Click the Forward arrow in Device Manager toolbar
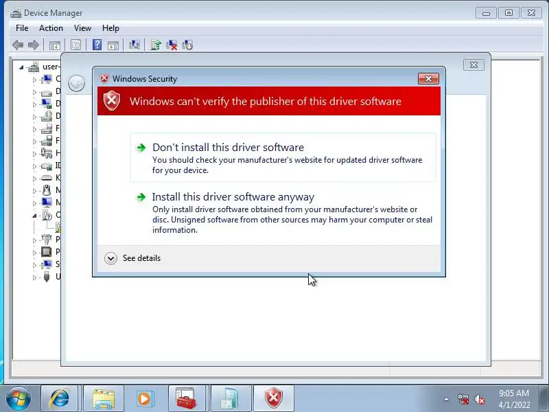The image size is (549, 412). (34, 45)
